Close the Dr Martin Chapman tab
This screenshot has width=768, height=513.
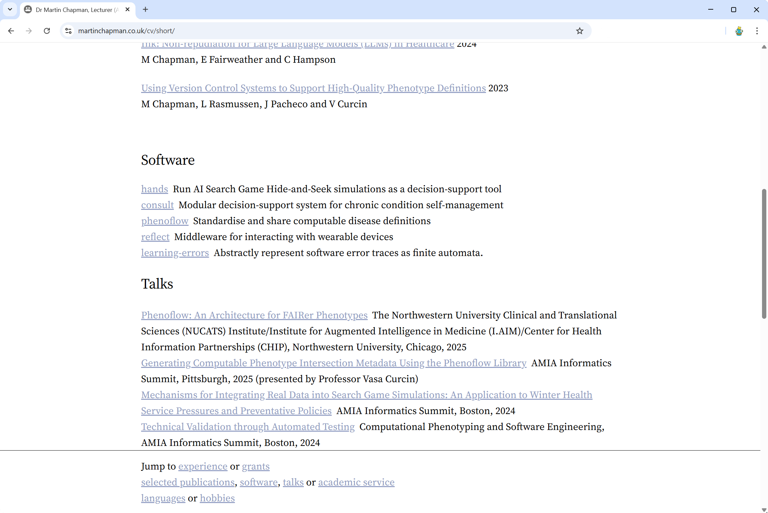tap(128, 10)
